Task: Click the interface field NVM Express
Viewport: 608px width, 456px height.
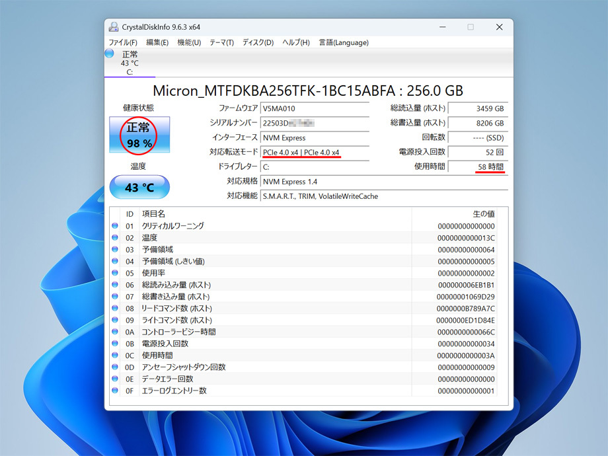Action: coord(315,137)
